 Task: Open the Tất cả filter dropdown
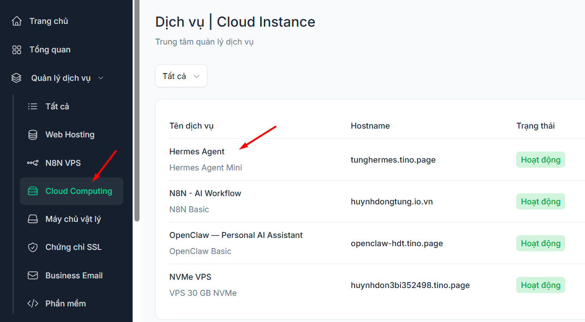[181, 76]
